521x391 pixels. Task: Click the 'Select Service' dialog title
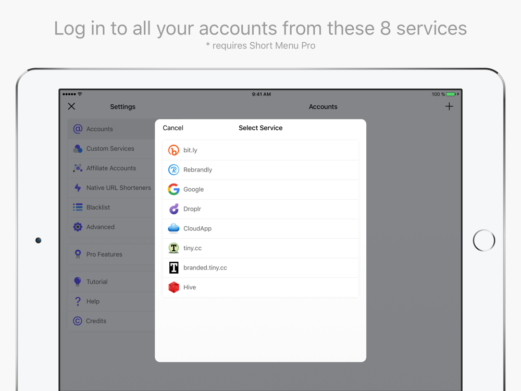tap(260, 128)
